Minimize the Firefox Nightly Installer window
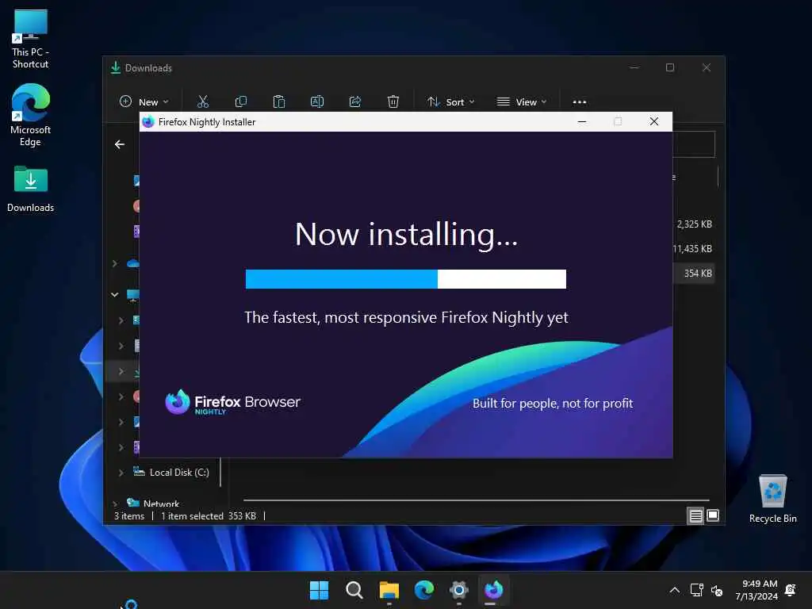Viewport: 812px width, 609px height. pyautogui.click(x=582, y=121)
